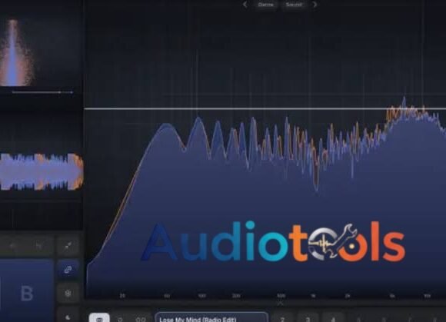This screenshot has width=446, height=322.
Task: Adjust the slider below the vectorscope
Action: (42, 92)
